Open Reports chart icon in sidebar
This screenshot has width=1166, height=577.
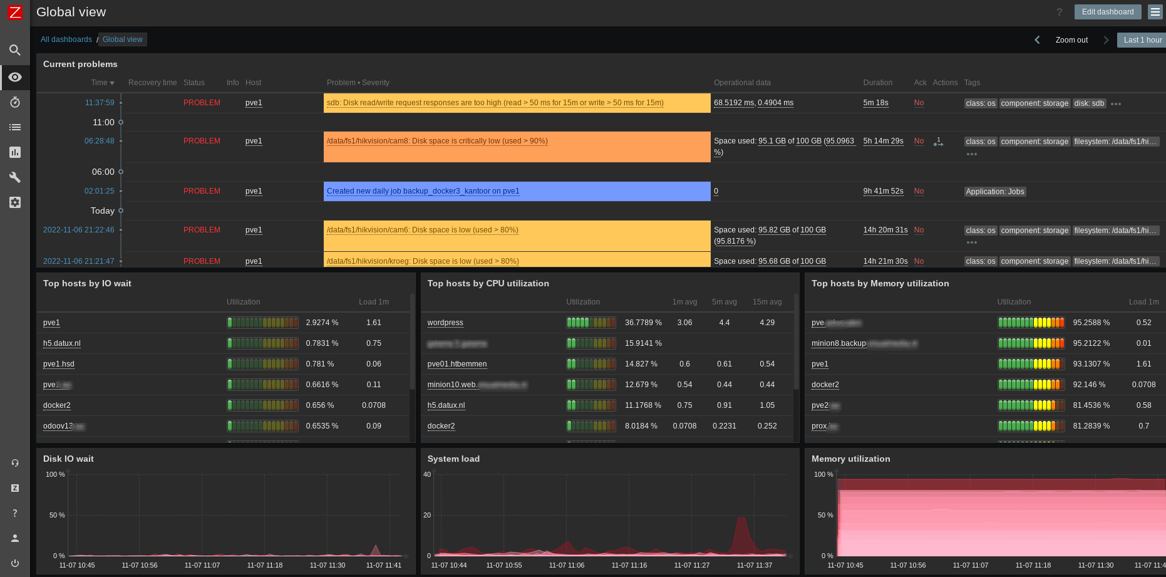click(15, 152)
